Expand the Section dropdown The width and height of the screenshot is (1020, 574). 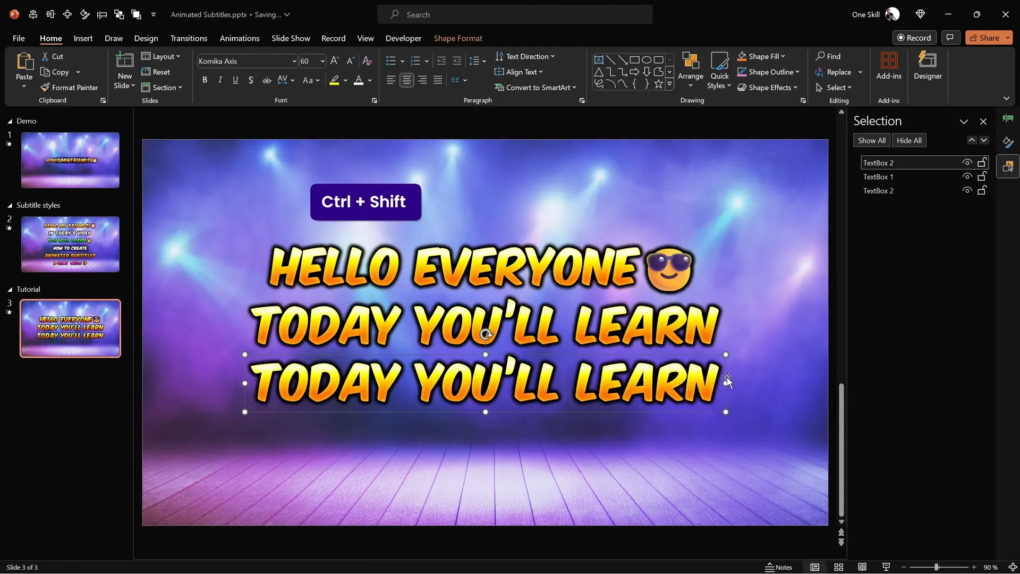pos(162,87)
